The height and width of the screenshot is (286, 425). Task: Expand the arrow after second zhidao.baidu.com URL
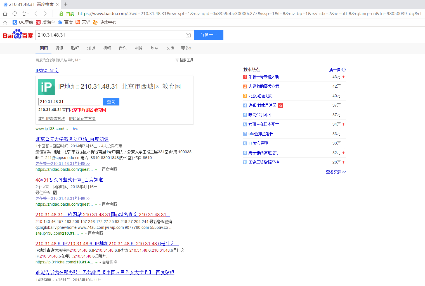[x=96, y=205]
